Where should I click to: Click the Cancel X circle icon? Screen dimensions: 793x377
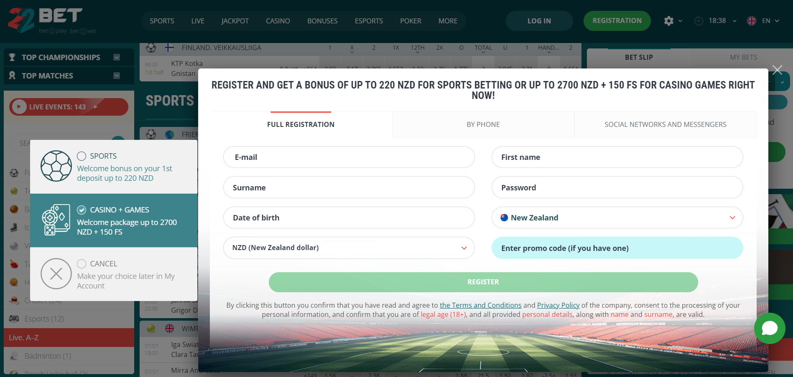(56, 274)
